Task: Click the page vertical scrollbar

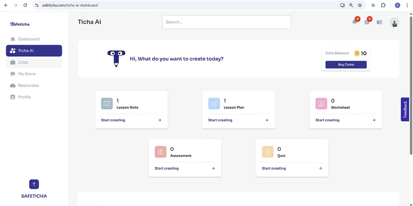Action: pyautogui.click(x=411, y=86)
